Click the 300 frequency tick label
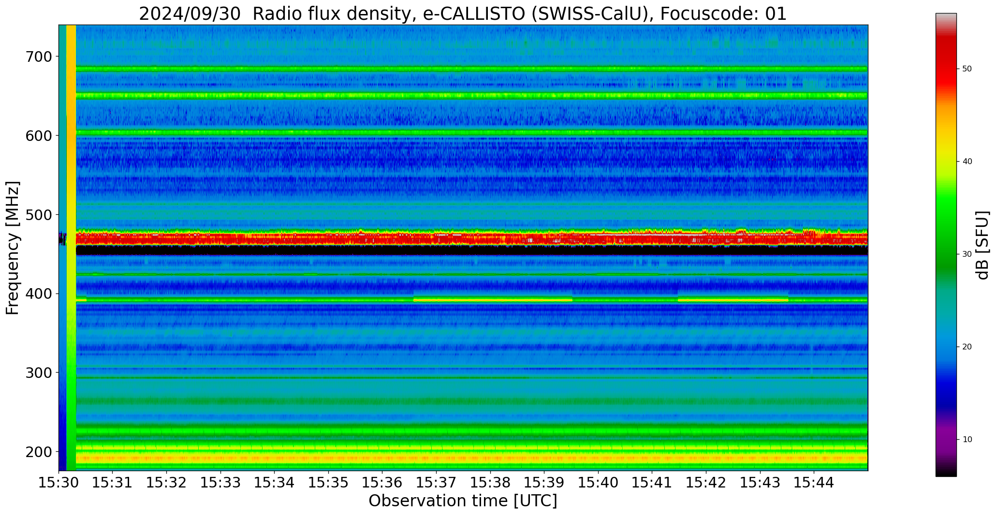The width and height of the screenshot is (997, 515). tap(38, 373)
